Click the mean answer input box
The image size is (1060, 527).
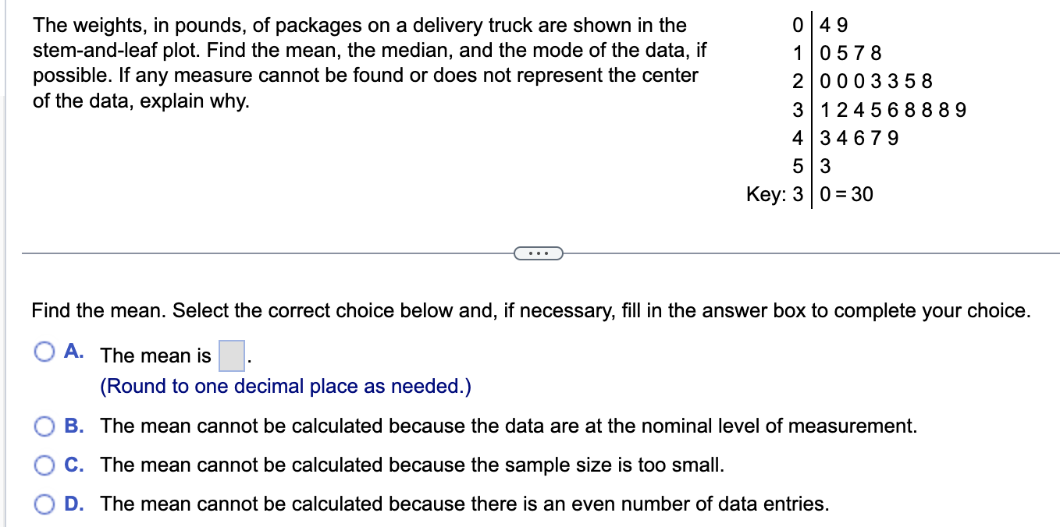coord(231,355)
